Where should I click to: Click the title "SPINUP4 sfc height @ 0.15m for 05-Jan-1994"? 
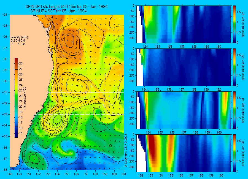tap(67, 7)
